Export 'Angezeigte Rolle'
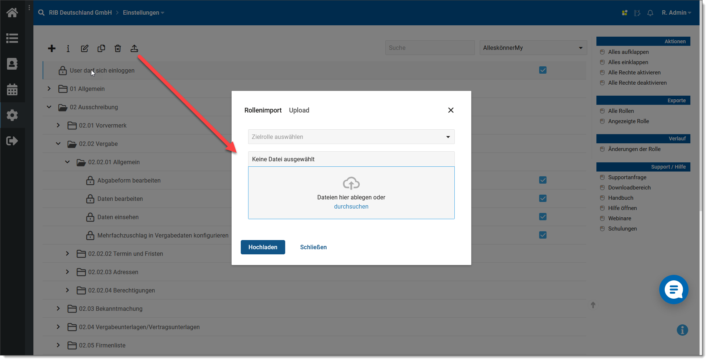Viewport: 708px width, 361px height. click(x=628, y=121)
